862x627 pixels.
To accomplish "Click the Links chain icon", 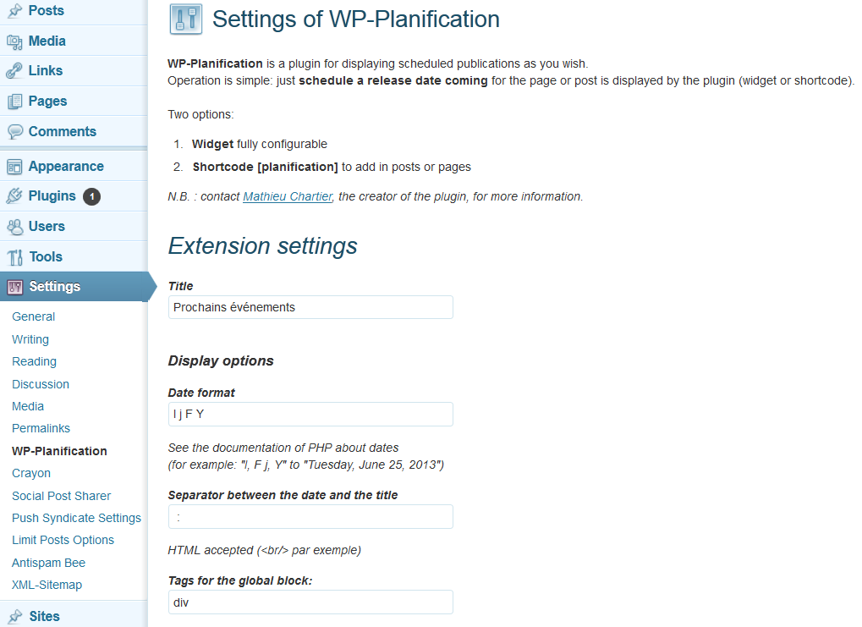I will tap(15, 71).
